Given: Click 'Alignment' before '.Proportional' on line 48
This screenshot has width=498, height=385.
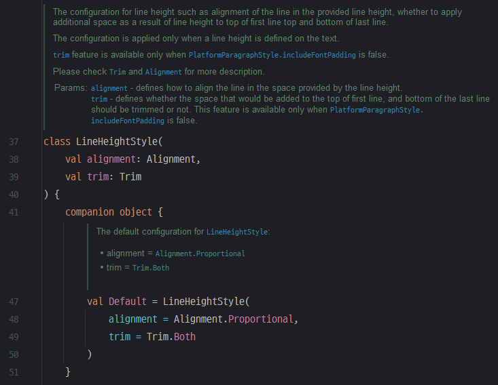Looking at the screenshot, I should click(x=198, y=319).
